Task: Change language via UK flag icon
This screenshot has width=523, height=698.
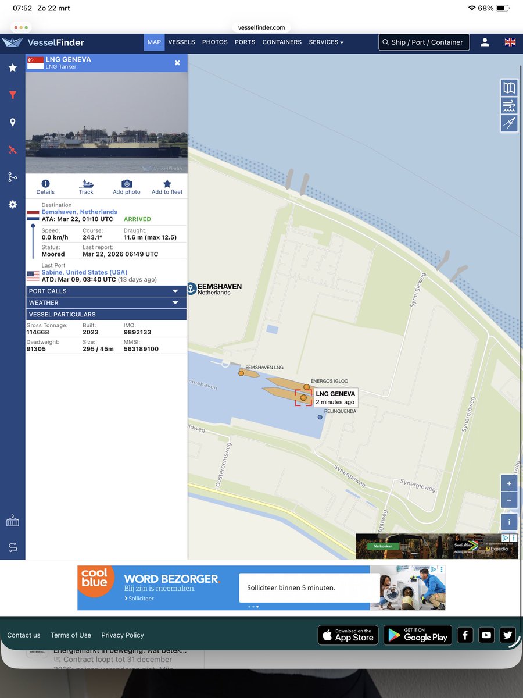Action: [x=510, y=42]
